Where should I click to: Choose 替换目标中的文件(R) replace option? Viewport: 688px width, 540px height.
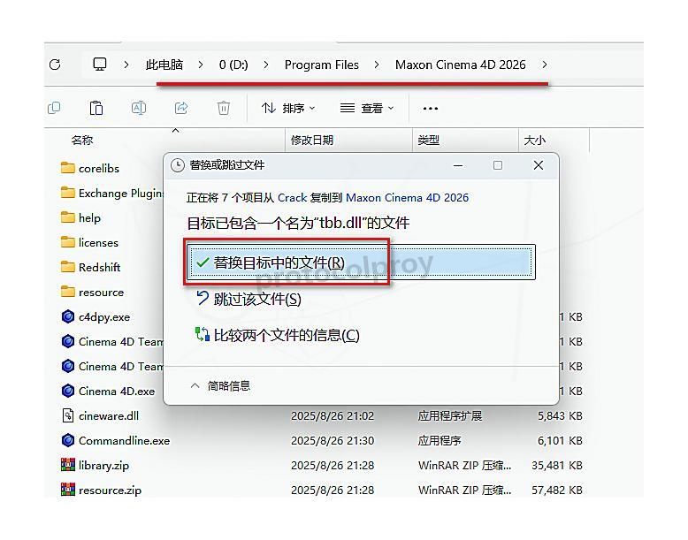click(361, 262)
